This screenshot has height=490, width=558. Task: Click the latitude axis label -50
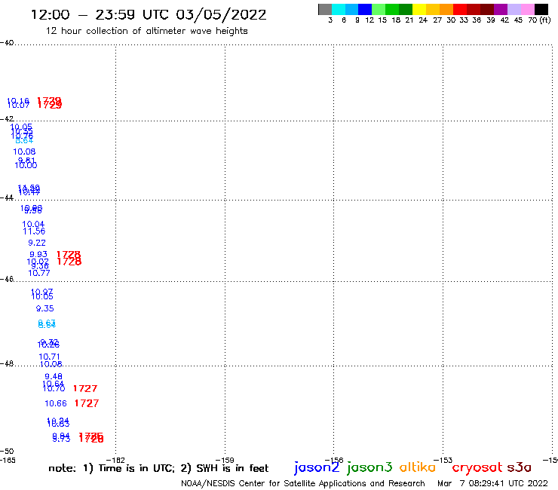[x=7, y=452]
